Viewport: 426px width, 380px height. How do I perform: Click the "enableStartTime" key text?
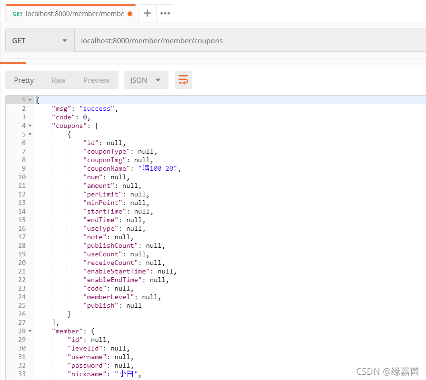click(x=116, y=271)
